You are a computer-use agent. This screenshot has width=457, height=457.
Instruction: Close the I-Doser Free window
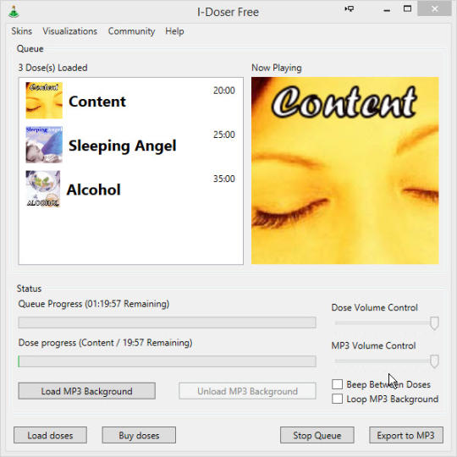pyautogui.click(x=434, y=9)
